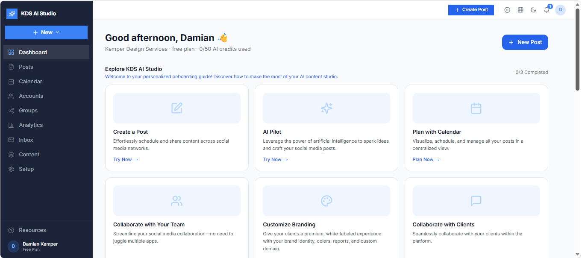
Task: Click the Groups share icon
Action: (11, 111)
